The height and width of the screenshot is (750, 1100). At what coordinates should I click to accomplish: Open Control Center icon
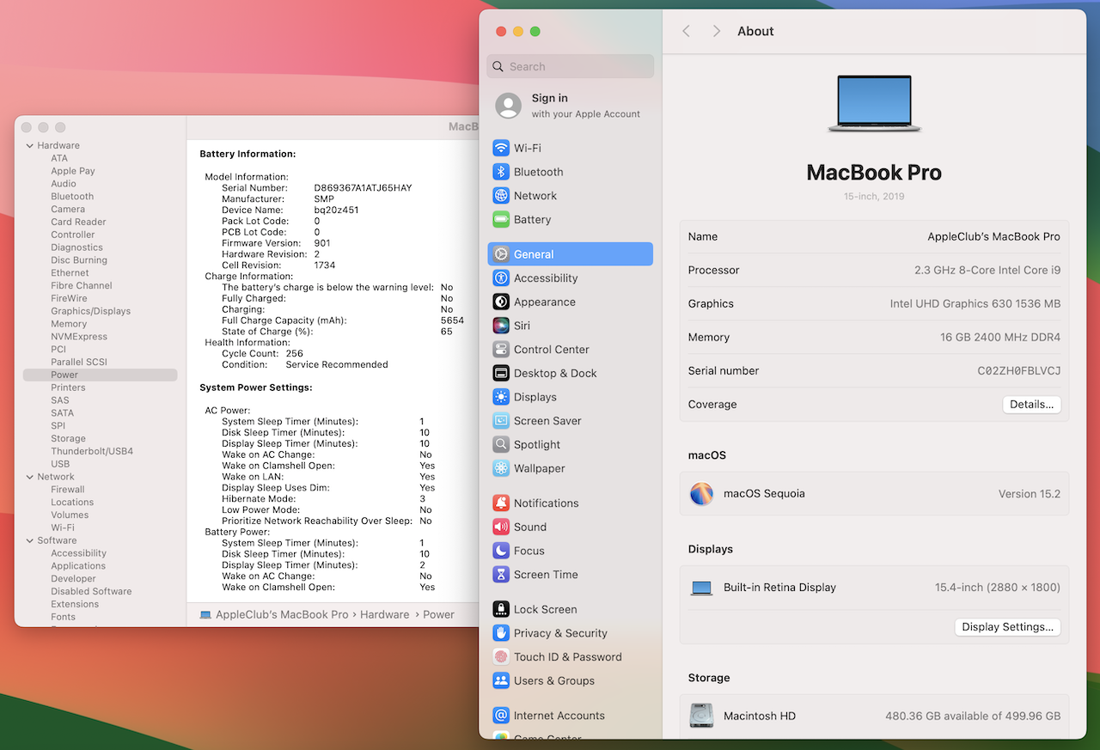click(x=501, y=350)
